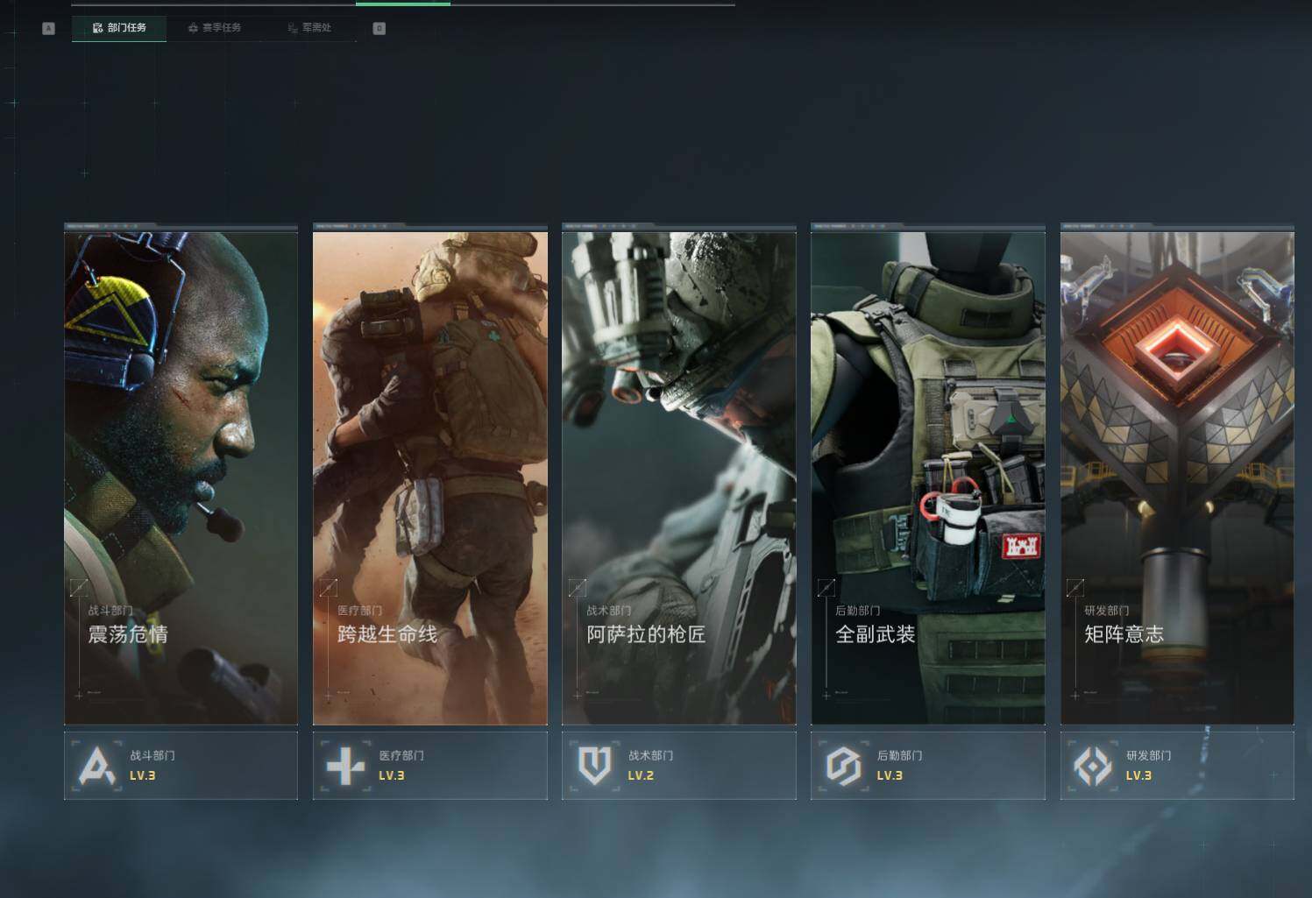
Task: Click the 战术部门 shield icon
Action: tap(594, 767)
